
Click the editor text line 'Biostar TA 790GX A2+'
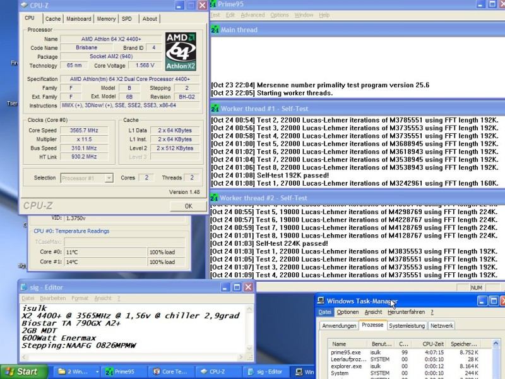[x=71, y=323]
